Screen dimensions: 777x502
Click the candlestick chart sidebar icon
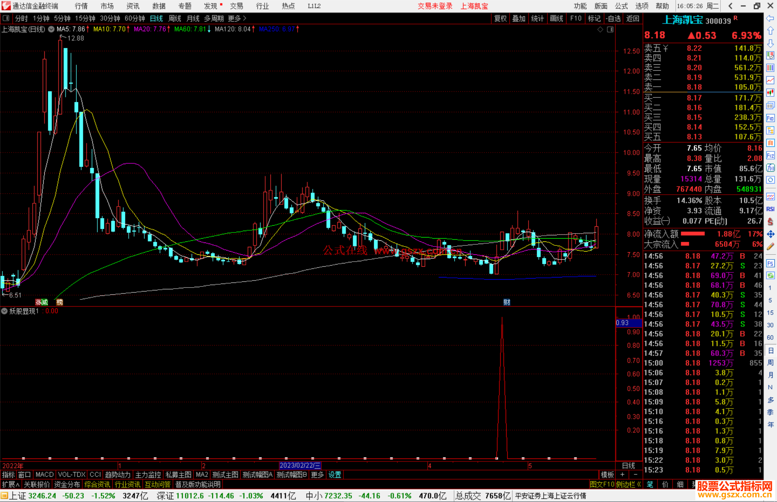[770, 92]
